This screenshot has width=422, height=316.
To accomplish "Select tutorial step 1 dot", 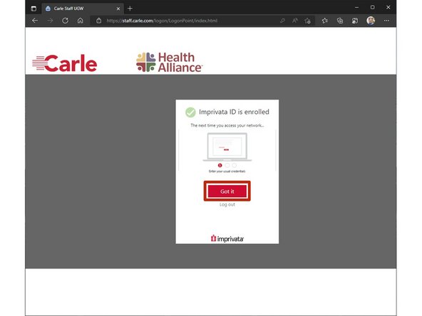I will (220, 165).
